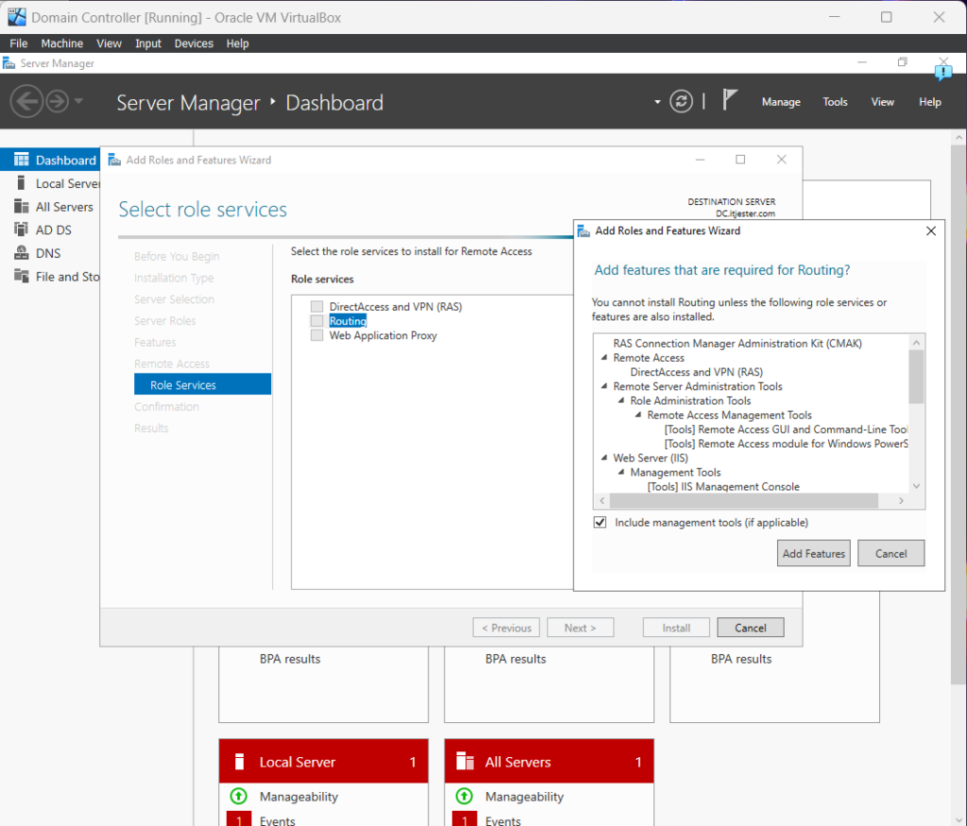Open the Tools menu
Image resolution: width=967 pixels, height=826 pixels.
[x=835, y=102]
